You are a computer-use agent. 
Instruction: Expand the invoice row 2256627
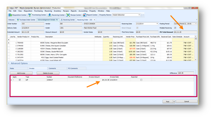[x=13, y=80]
